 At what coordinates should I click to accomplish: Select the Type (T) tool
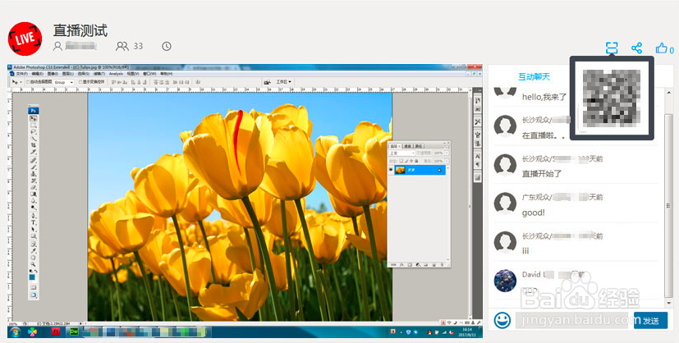[x=34, y=222]
